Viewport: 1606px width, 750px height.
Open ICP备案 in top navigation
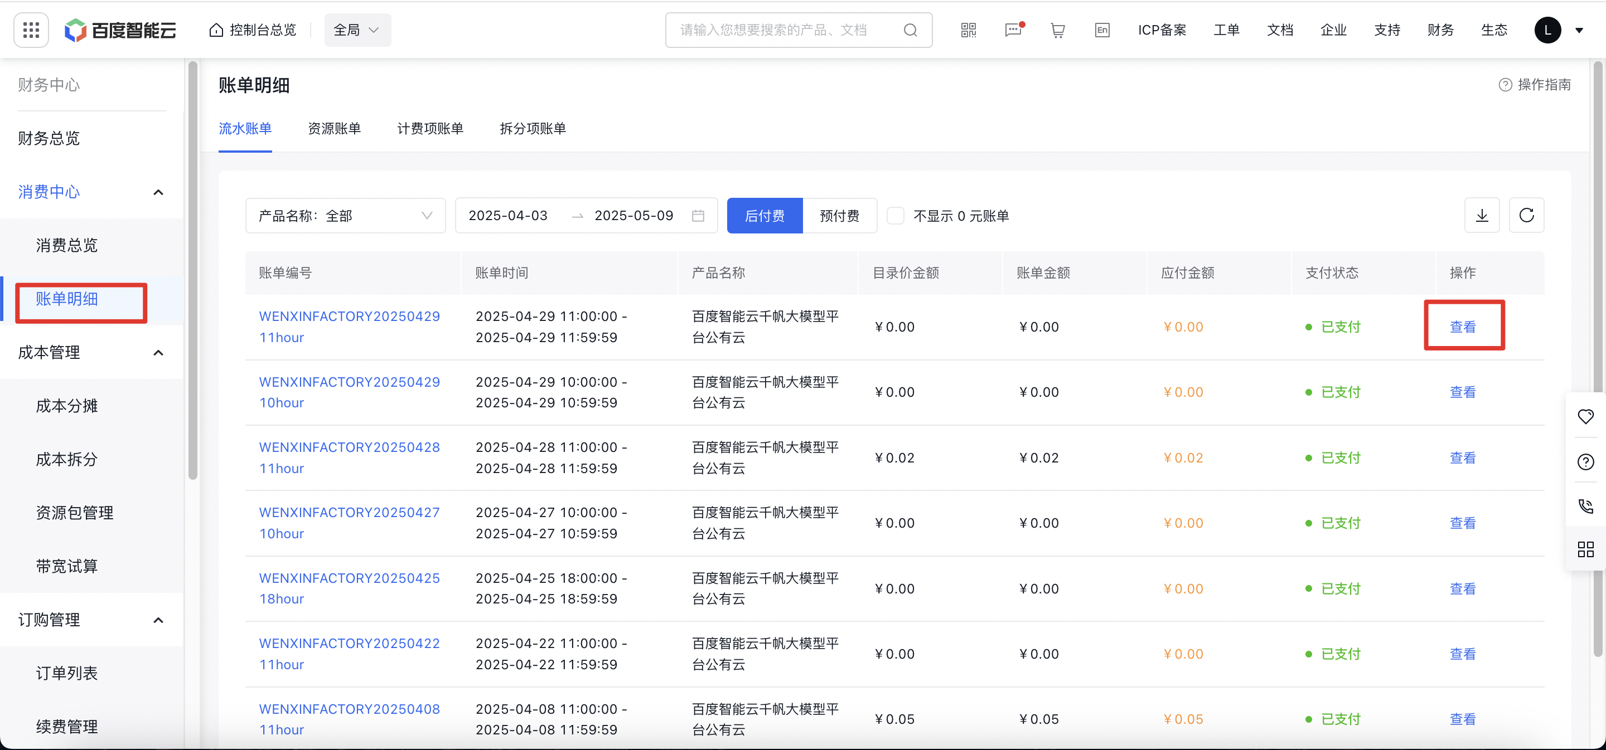[1162, 30]
